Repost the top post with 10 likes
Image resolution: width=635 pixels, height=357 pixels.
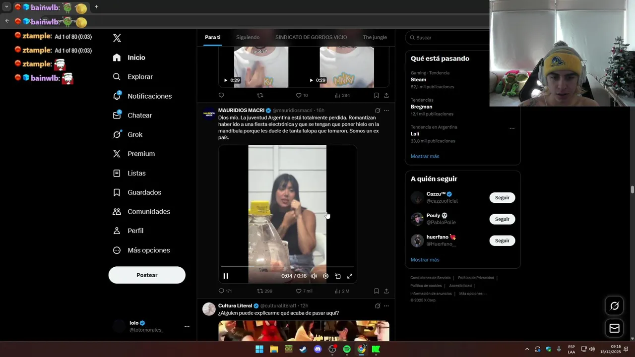pos(260,95)
